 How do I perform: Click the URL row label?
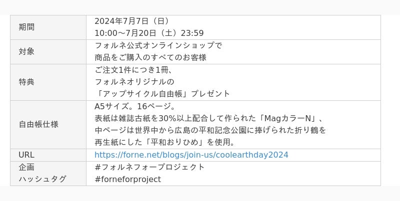pos(26,155)
